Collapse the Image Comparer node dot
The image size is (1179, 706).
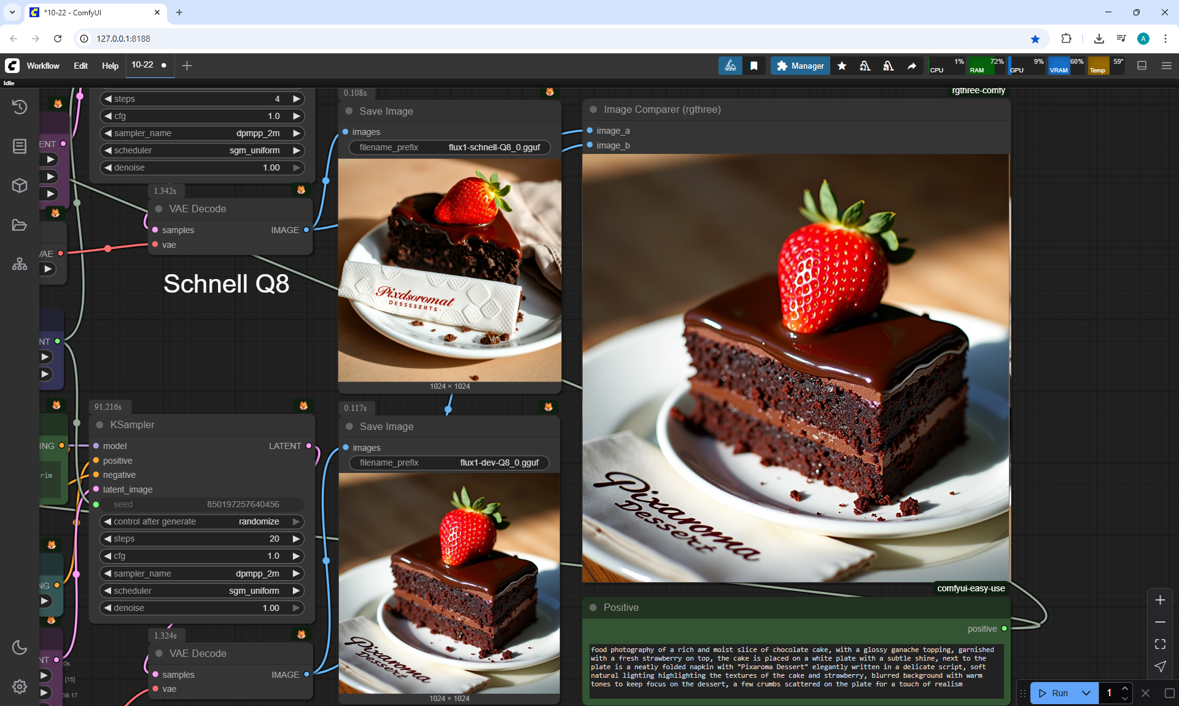point(593,109)
